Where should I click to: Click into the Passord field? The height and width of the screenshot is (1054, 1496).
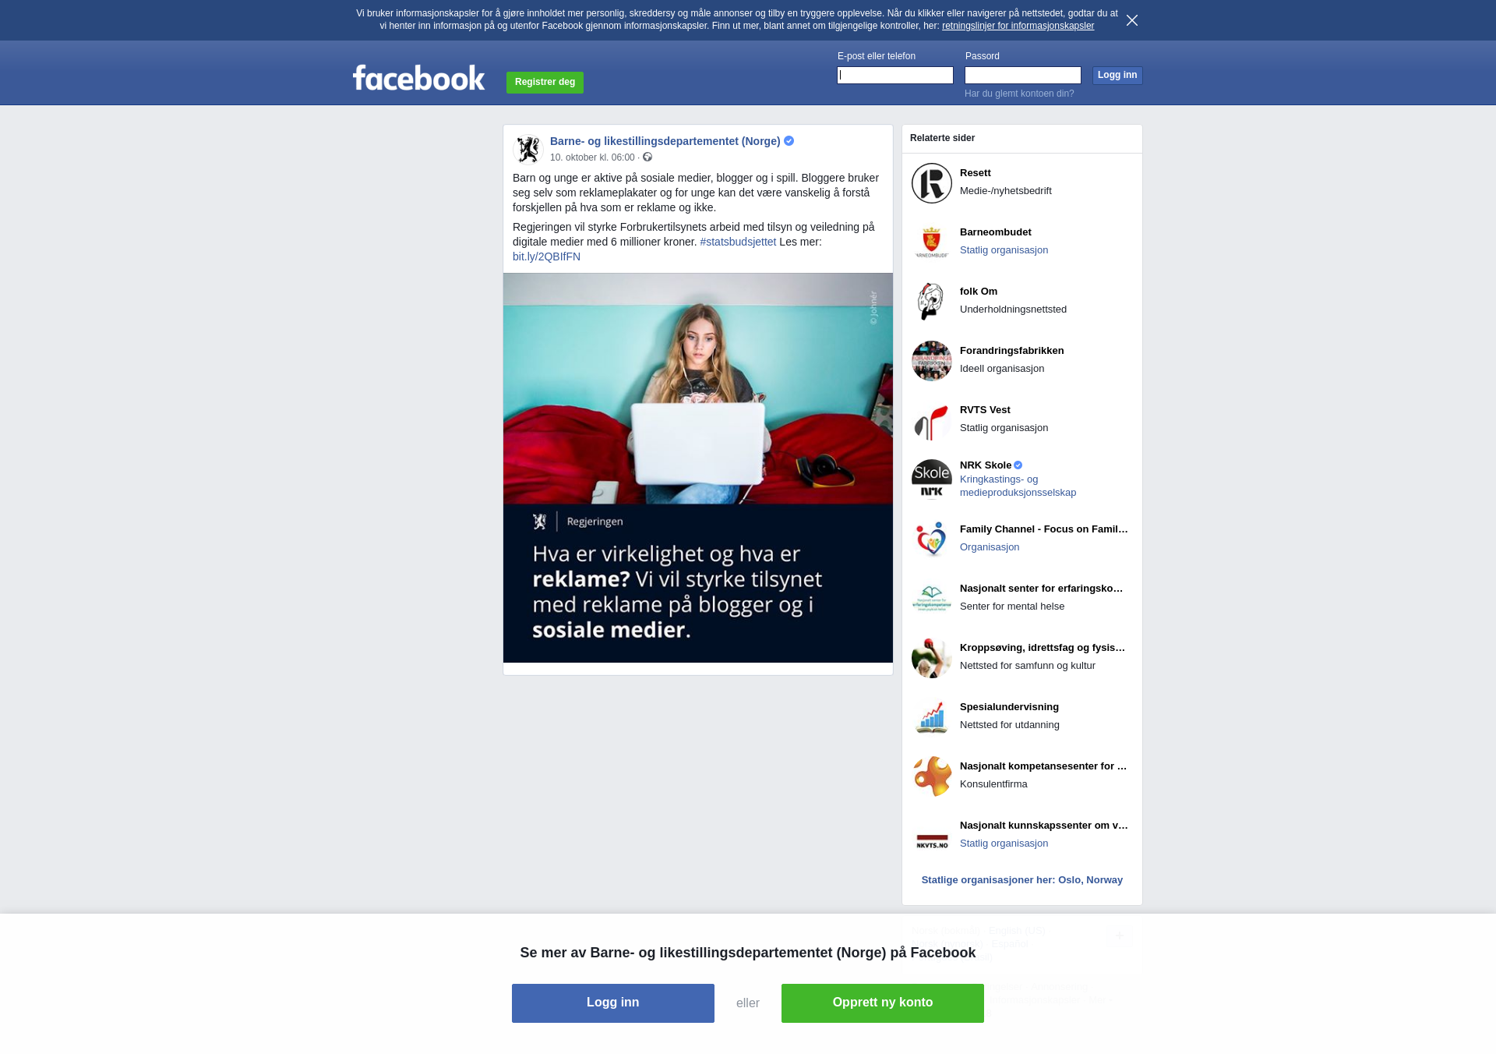click(x=1022, y=76)
